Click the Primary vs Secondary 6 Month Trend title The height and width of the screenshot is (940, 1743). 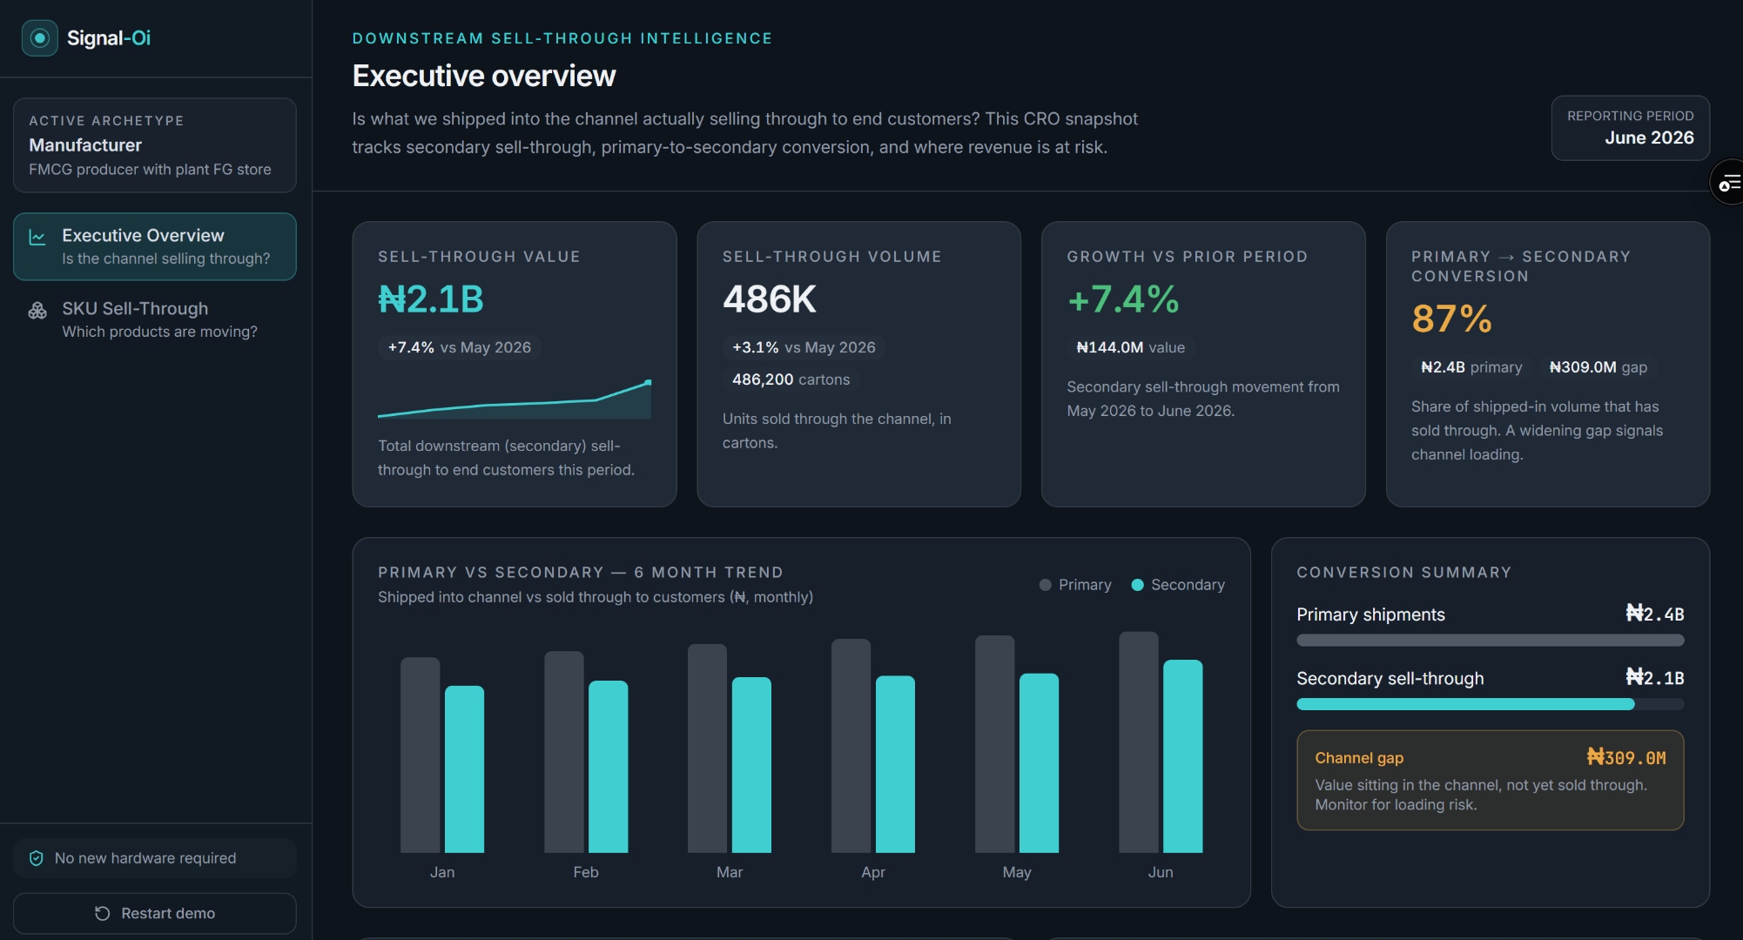[581, 572]
